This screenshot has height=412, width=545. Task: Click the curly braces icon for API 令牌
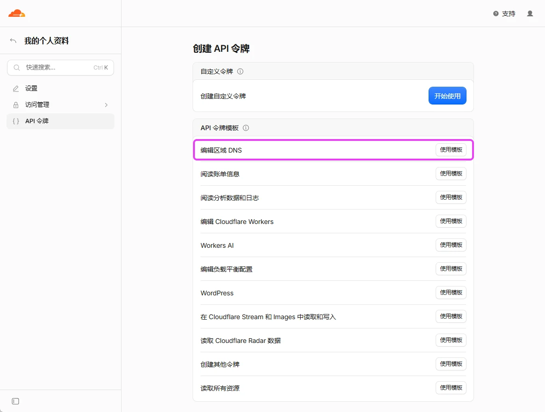click(15, 121)
